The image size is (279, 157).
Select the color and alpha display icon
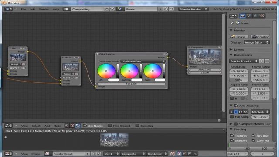point(179,154)
